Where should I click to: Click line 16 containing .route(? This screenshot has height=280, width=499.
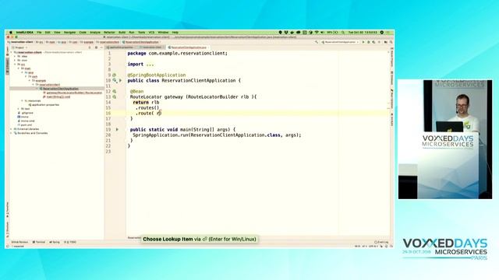pyautogui.click(x=257, y=113)
